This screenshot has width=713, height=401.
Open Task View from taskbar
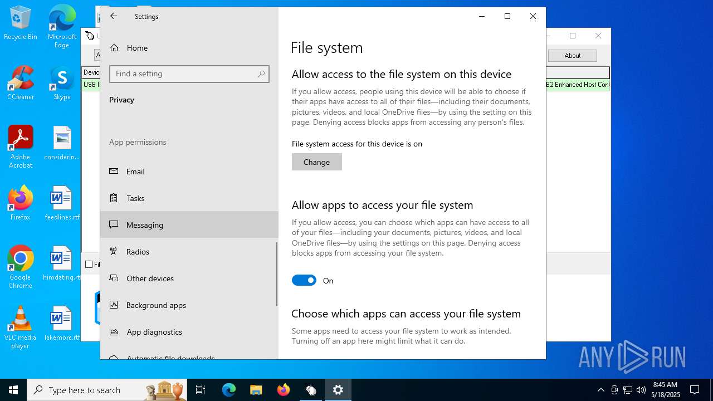201,390
